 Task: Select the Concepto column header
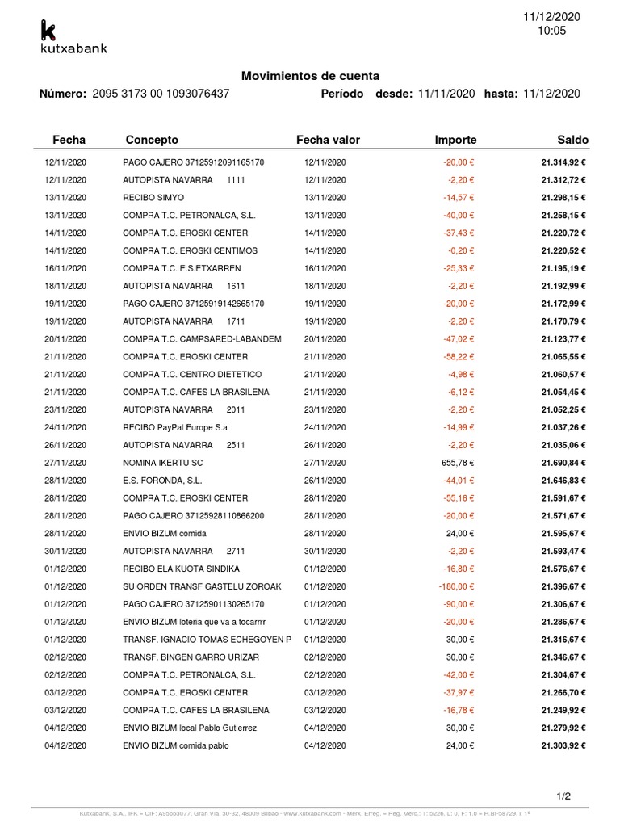point(152,140)
